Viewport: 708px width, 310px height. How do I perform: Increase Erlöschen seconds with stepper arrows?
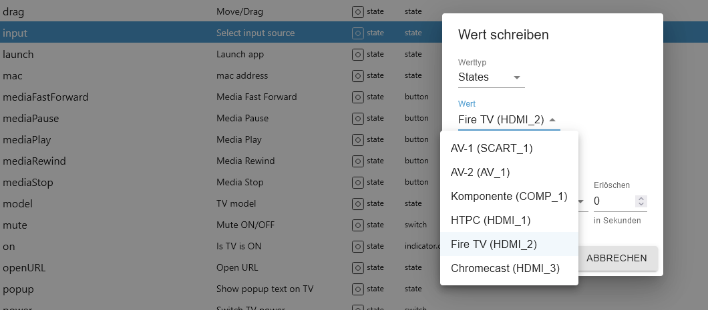click(x=641, y=198)
